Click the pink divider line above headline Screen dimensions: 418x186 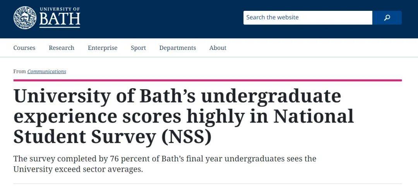click(207, 80)
